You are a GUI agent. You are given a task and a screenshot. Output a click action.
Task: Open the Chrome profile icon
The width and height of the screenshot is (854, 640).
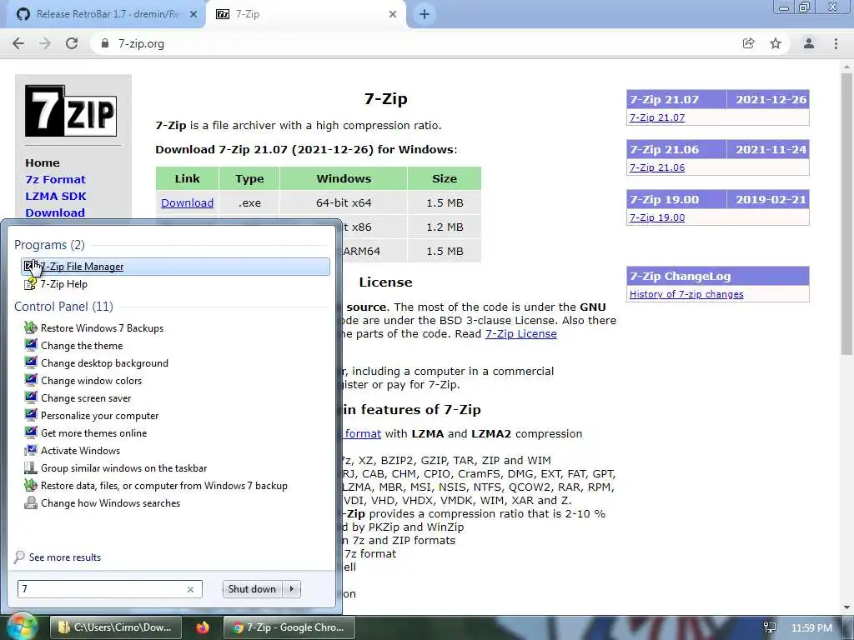coord(809,43)
